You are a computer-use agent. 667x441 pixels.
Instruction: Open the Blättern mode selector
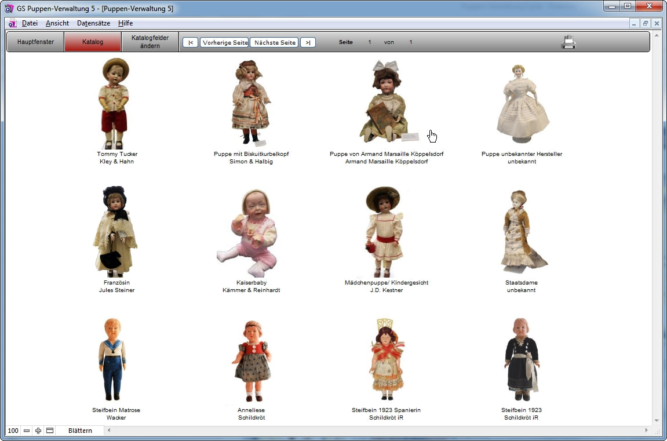click(80, 431)
